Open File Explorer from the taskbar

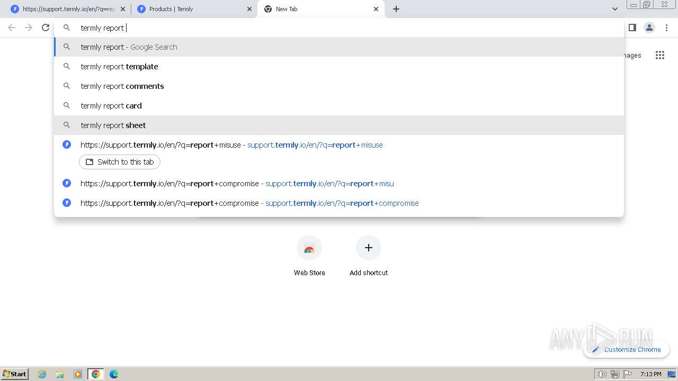tap(60, 374)
